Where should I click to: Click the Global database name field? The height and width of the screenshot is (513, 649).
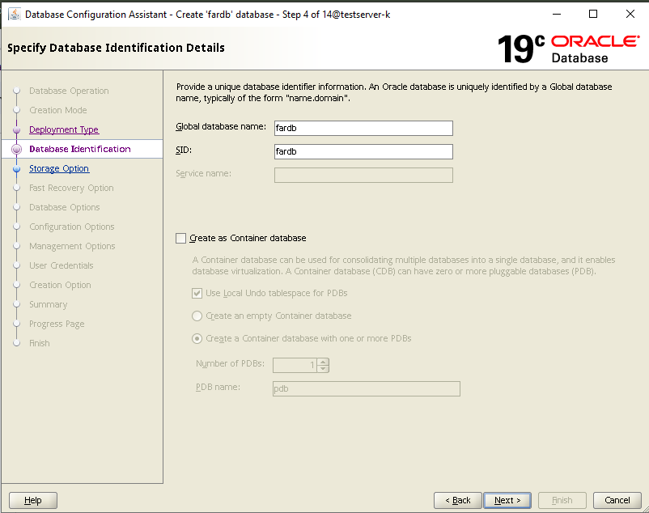tap(363, 128)
